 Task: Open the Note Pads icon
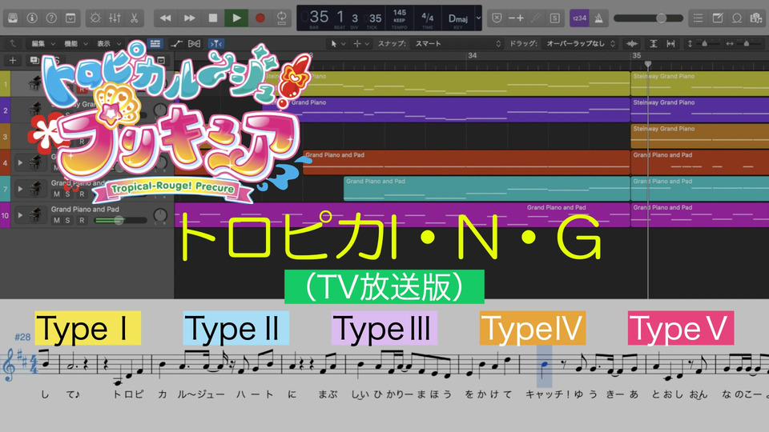(x=718, y=18)
